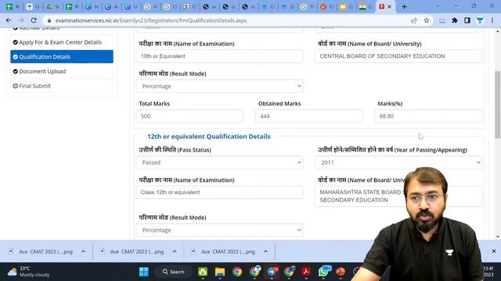Click the browser forward arrow
Viewport: 501px width, 281px height.
click(21, 20)
